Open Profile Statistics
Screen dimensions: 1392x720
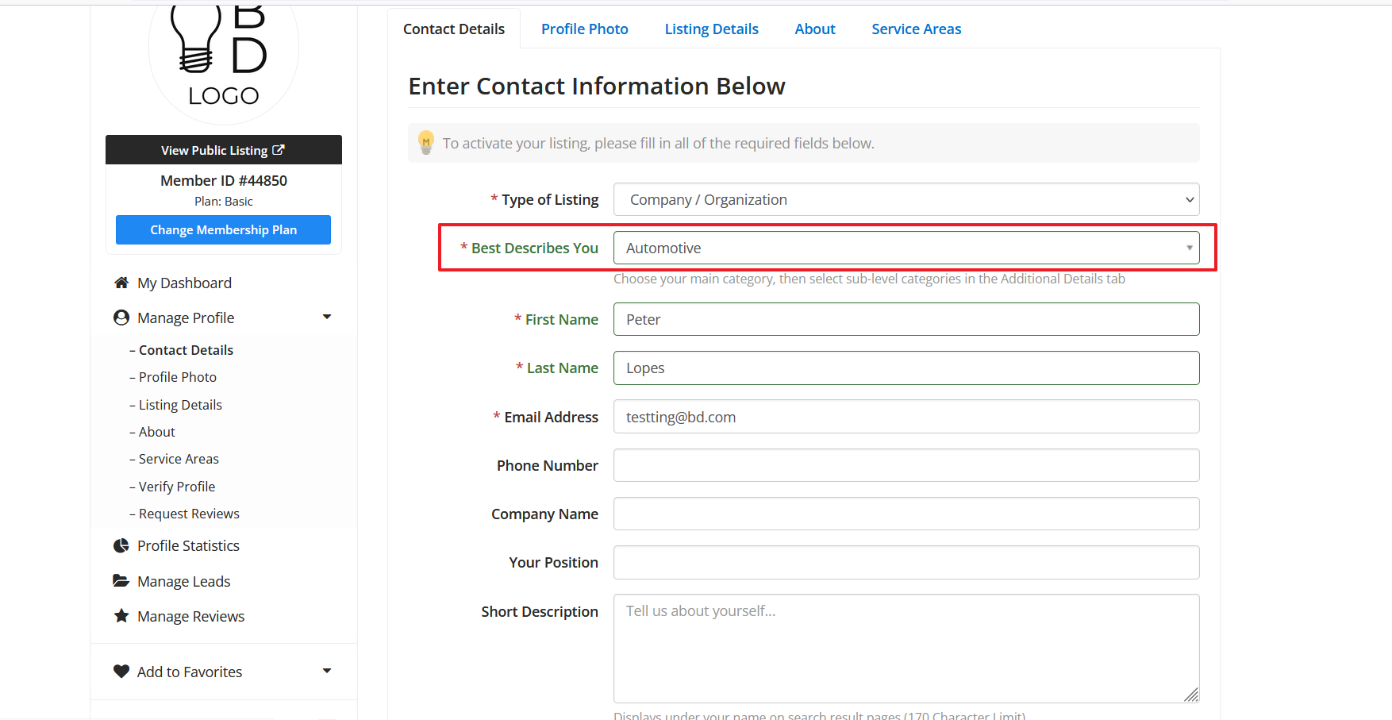(x=188, y=546)
